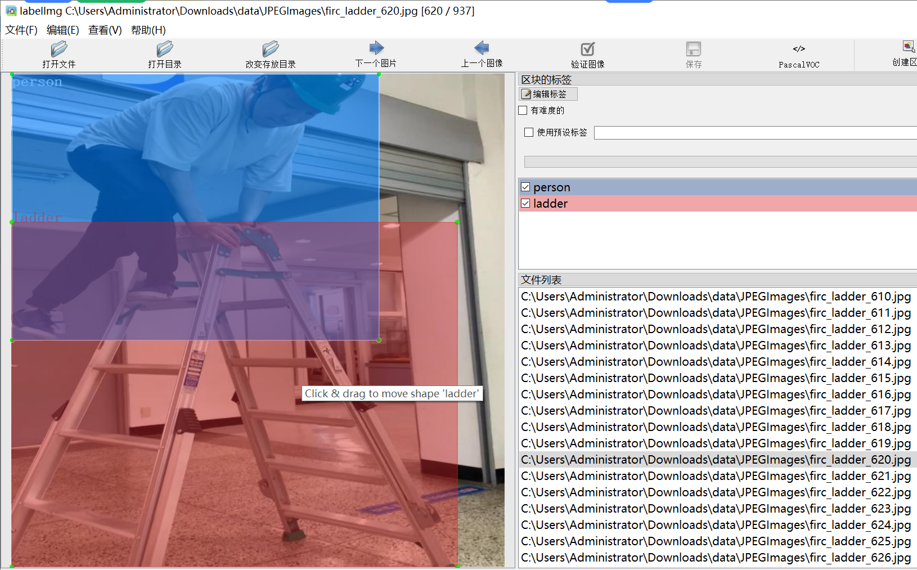Click the red ladder box lower area
917x570 pixels.
235,453
